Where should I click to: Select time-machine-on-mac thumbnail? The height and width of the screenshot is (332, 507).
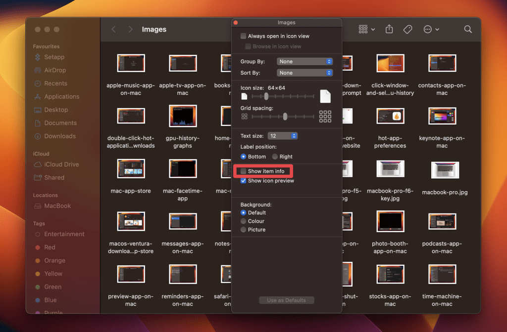(x=442, y=274)
